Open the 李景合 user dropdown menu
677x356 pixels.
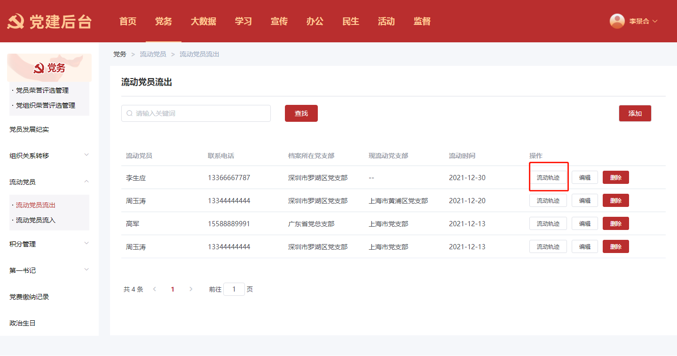coord(643,21)
